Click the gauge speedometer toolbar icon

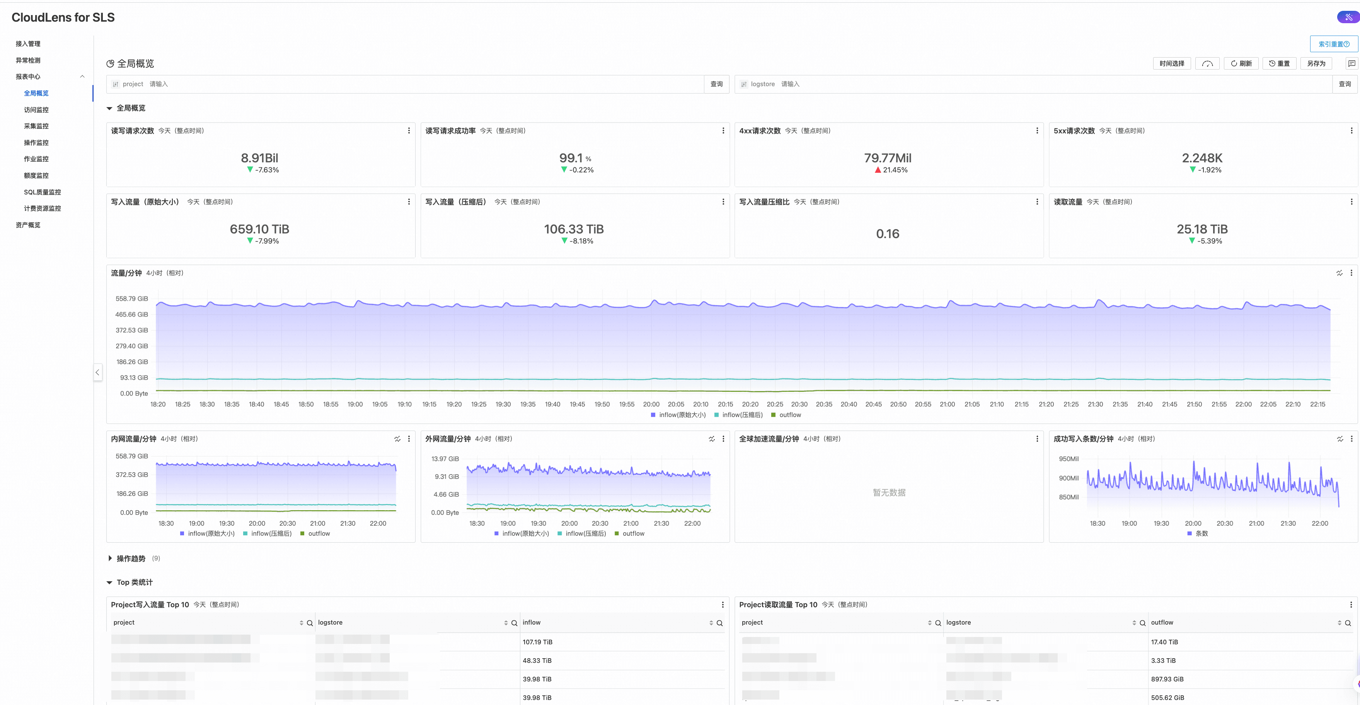coord(1207,63)
